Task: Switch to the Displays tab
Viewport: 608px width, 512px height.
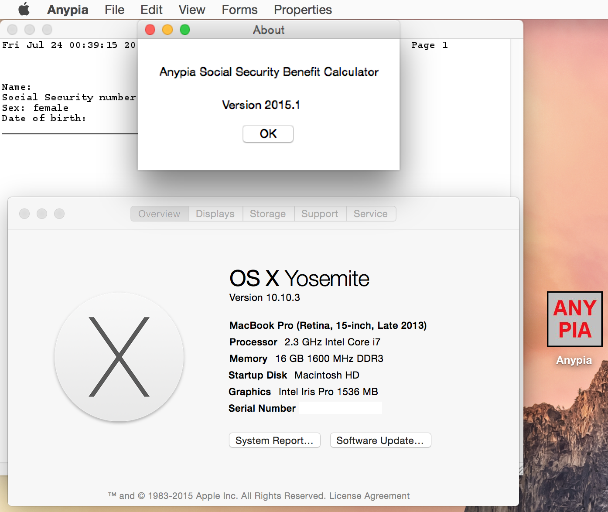Action: point(215,214)
